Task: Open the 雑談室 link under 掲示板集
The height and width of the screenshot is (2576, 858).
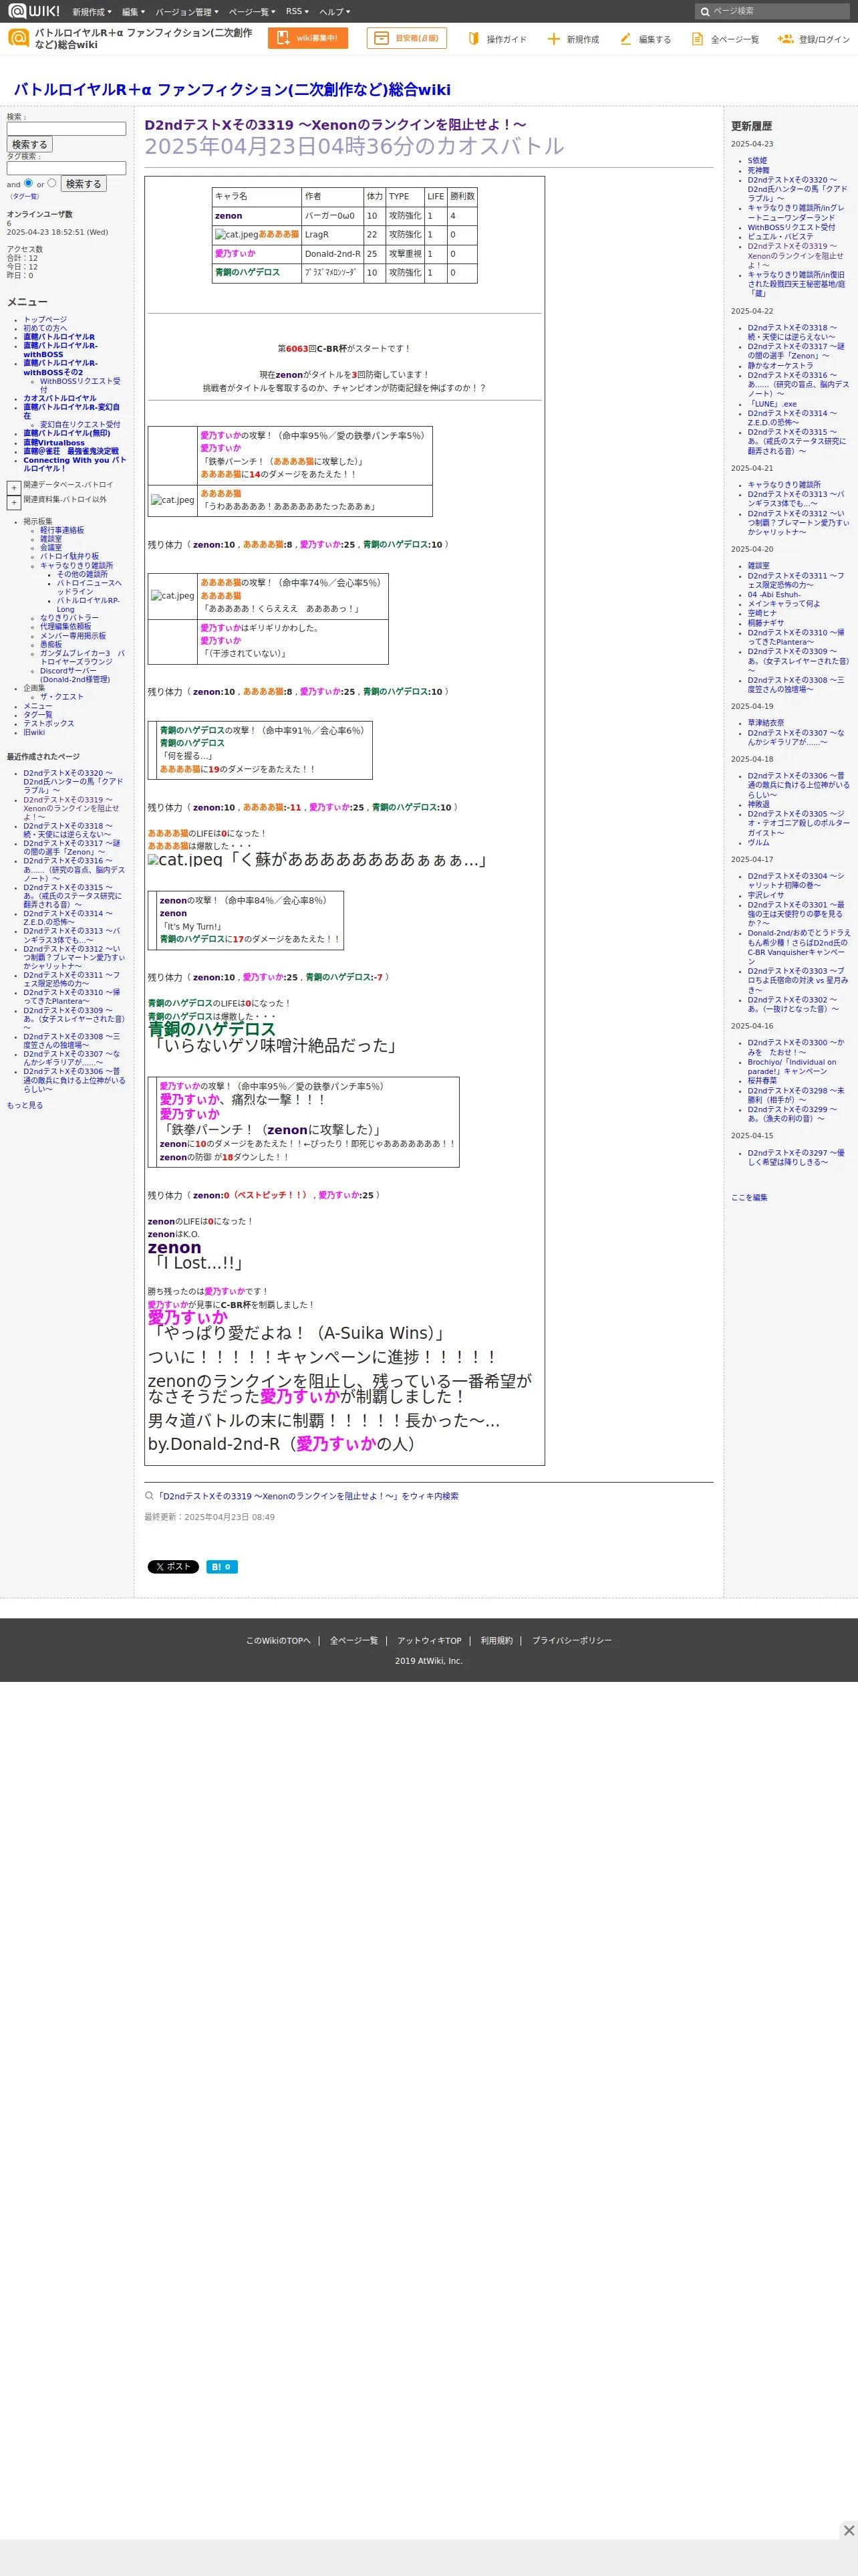Action: [x=51, y=539]
